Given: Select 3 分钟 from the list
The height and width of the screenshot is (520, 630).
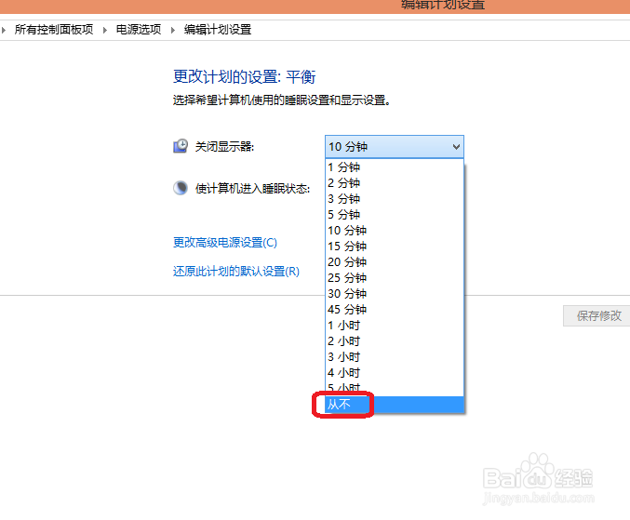Looking at the screenshot, I should pos(395,199).
